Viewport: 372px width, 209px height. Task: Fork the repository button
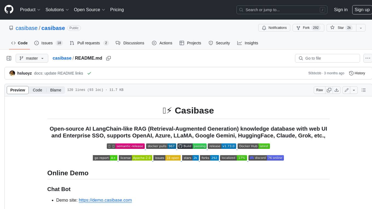[x=308, y=28]
